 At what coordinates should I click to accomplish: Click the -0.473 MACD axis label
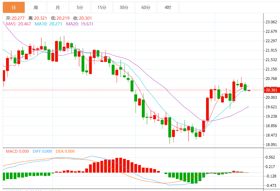(x=271, y=186)
